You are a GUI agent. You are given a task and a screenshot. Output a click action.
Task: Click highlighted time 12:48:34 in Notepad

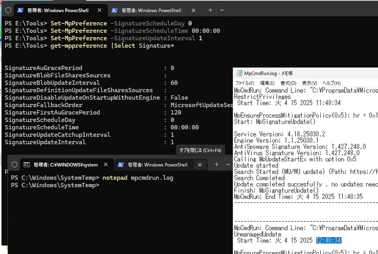(329, 240)
